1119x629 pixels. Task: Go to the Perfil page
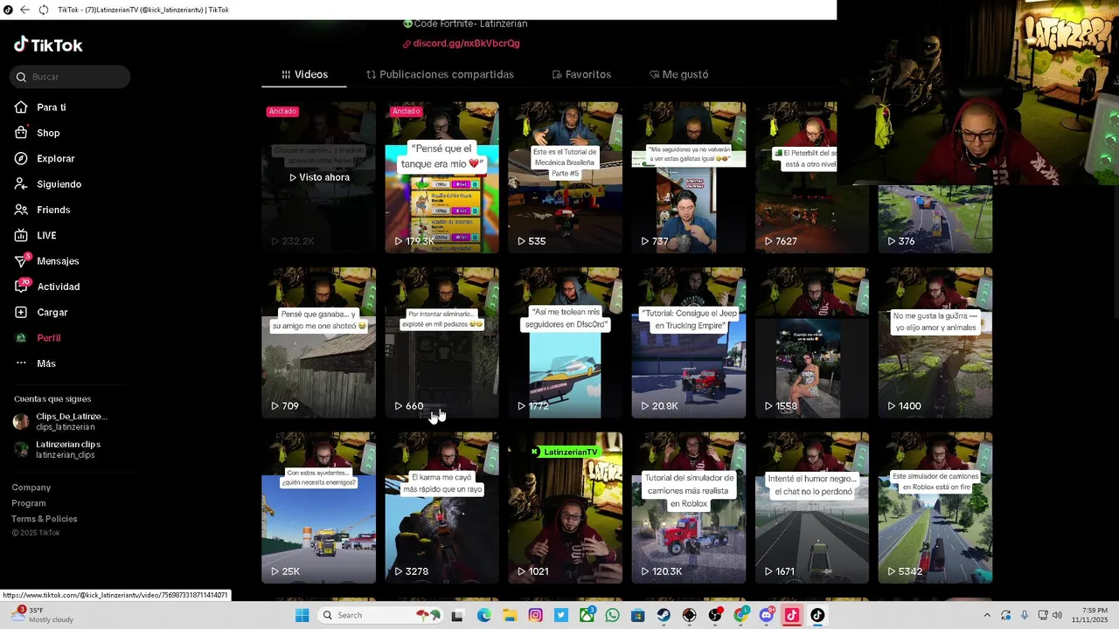[38, 338]
